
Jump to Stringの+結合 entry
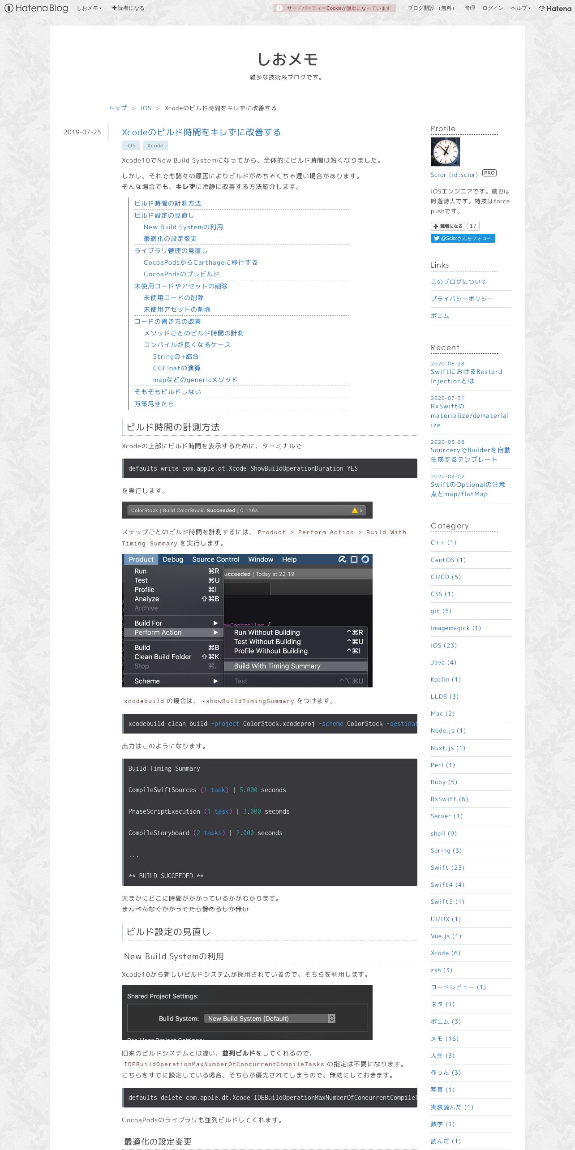(x=176, y=356)
